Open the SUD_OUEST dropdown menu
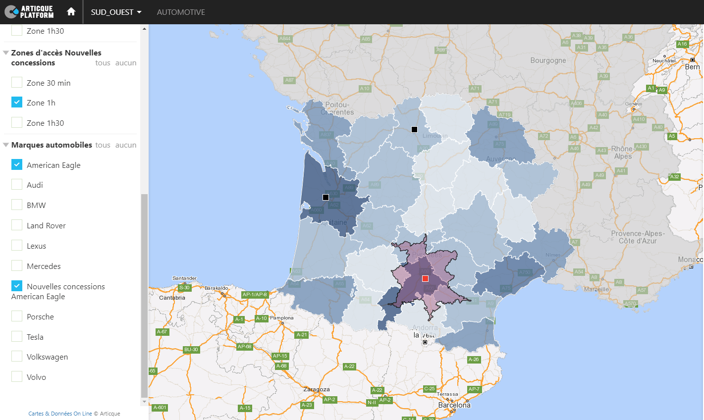 (x=116, y=12)
